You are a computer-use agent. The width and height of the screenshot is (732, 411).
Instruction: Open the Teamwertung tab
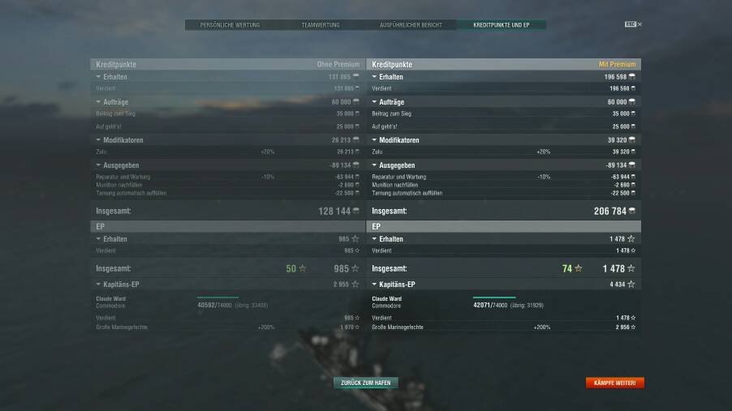click(321, 25)
